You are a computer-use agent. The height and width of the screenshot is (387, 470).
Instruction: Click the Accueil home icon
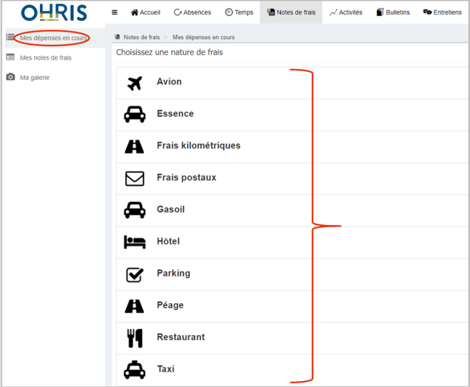[x=135, y=12]
